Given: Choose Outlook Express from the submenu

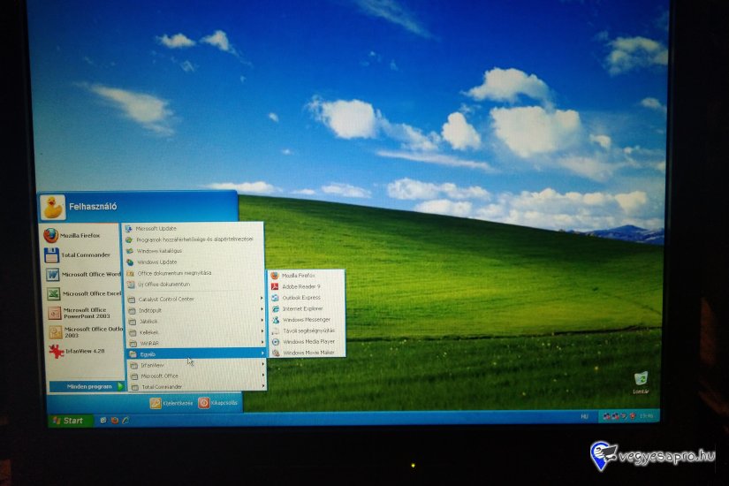Looking at the screenshot, I should 300,298.
